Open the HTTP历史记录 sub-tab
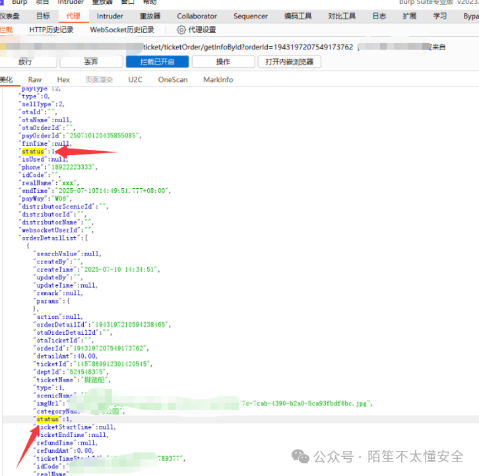Image resolution: width=479 pixels, height=476 pixels. pyautogui.click(x=51, y=30)
